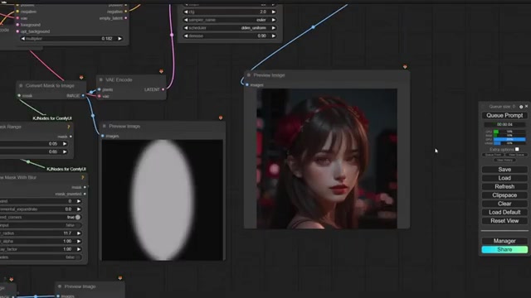Close the Queue panel with the X
Viewport: 531px width, 298px height.
point(526,107)
